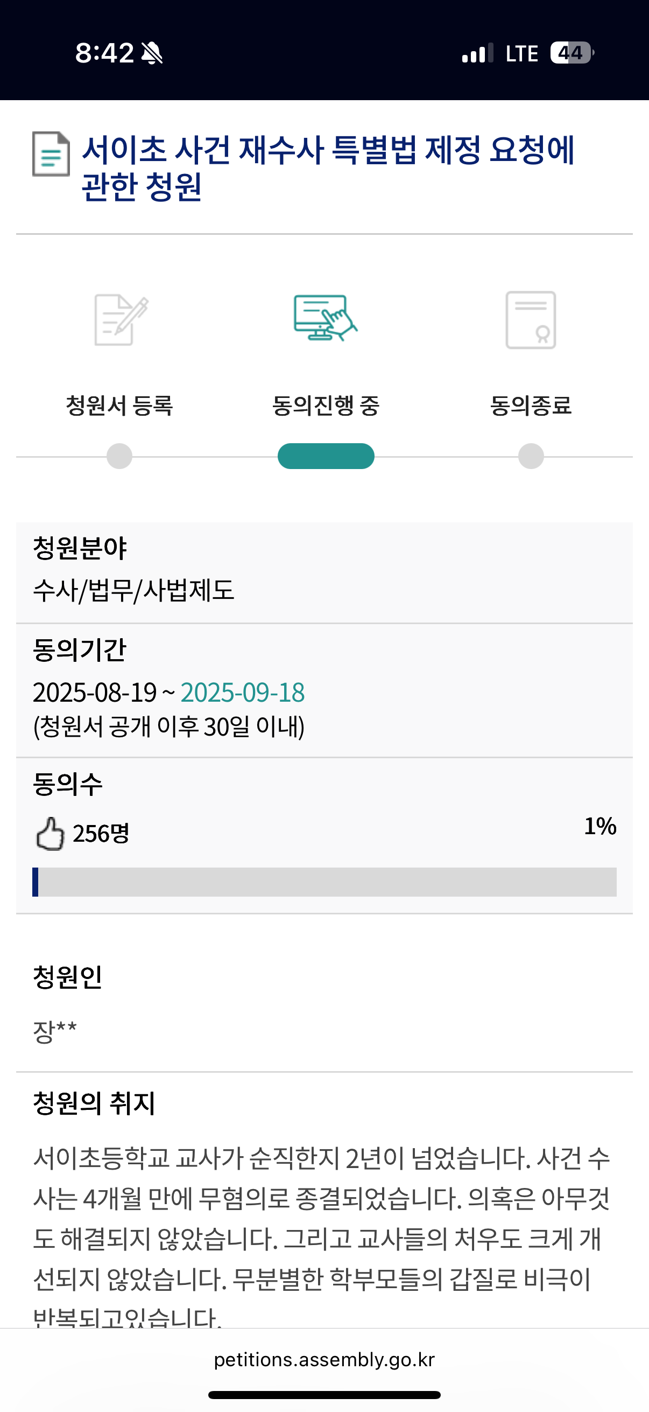
Task: Tap the muted bell icon in status bar
Action: click(152, 53)
